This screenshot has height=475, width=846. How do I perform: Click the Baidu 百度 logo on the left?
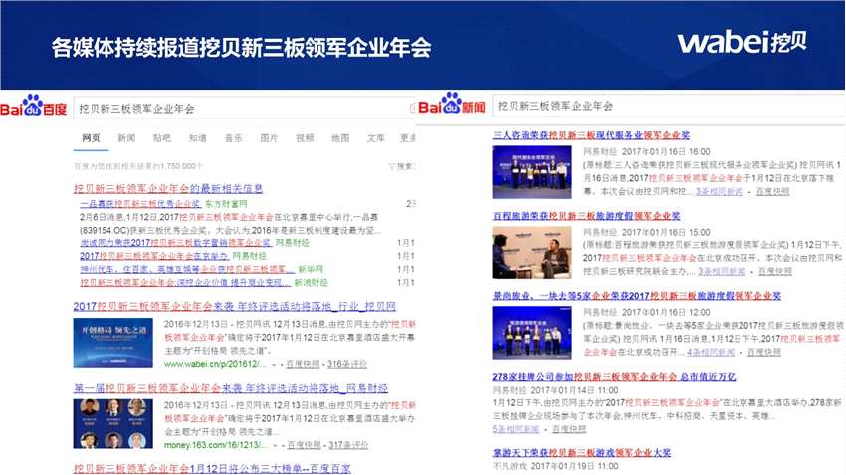[34, 105]
